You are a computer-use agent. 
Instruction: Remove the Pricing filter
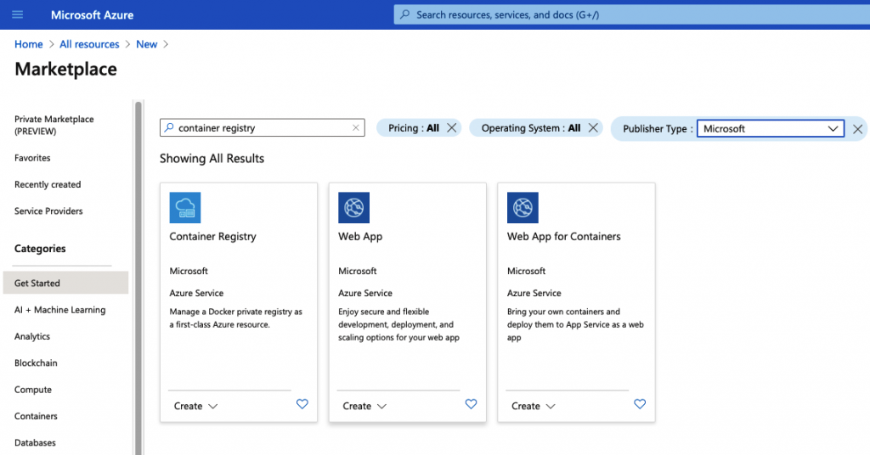[x=452, y=128]
